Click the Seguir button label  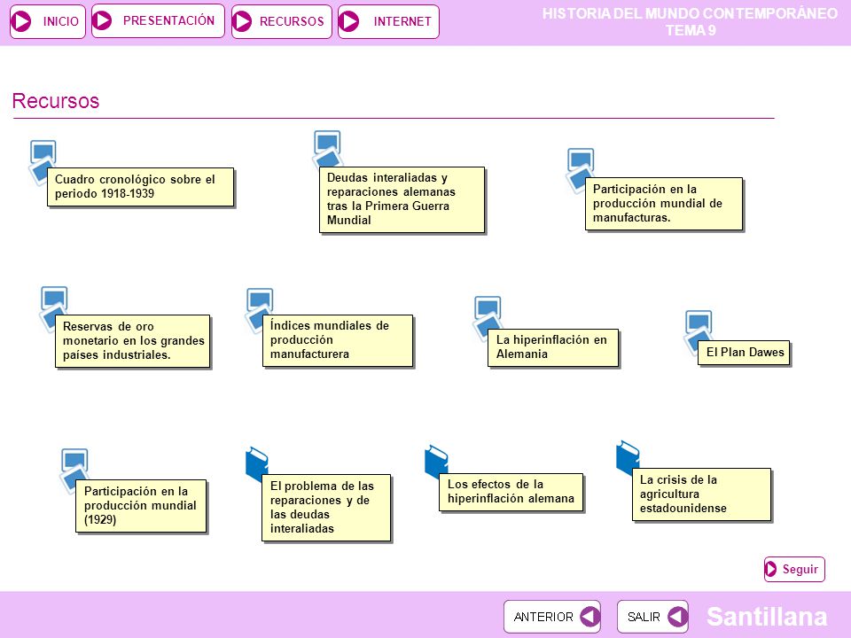coord(800,569)
